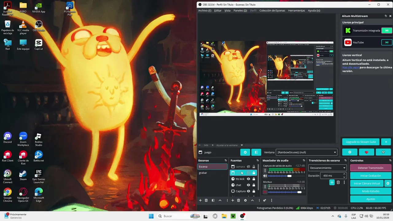
Task: Click Modo Estudio button
Action: (371, 191)
